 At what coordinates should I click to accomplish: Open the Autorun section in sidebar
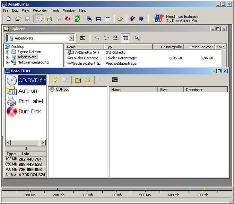coord(22,91)
